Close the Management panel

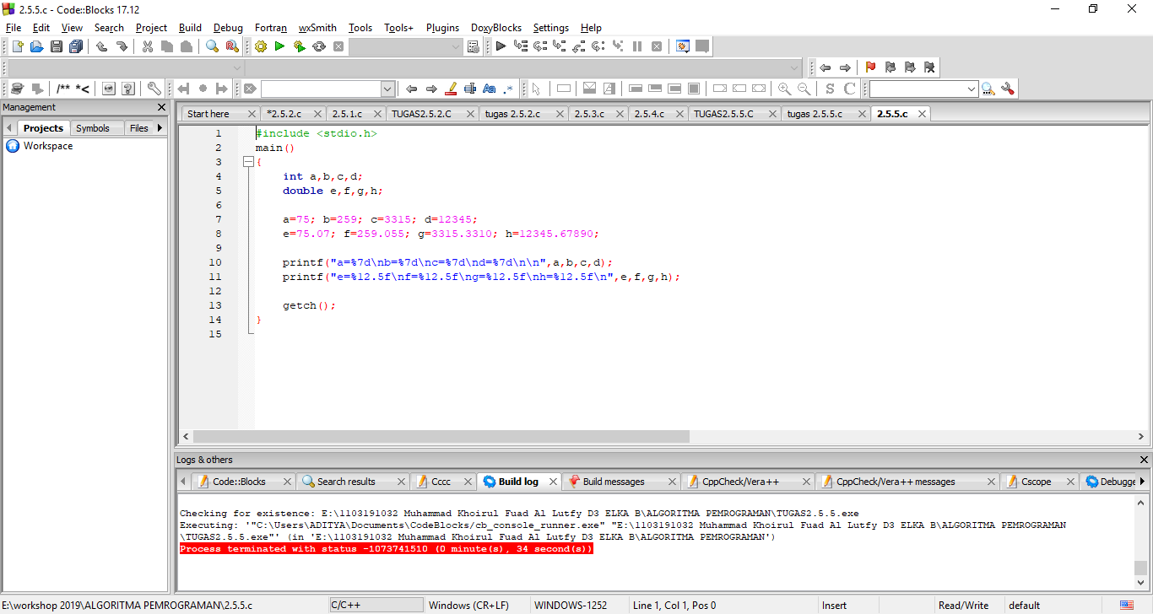[162, 107]
